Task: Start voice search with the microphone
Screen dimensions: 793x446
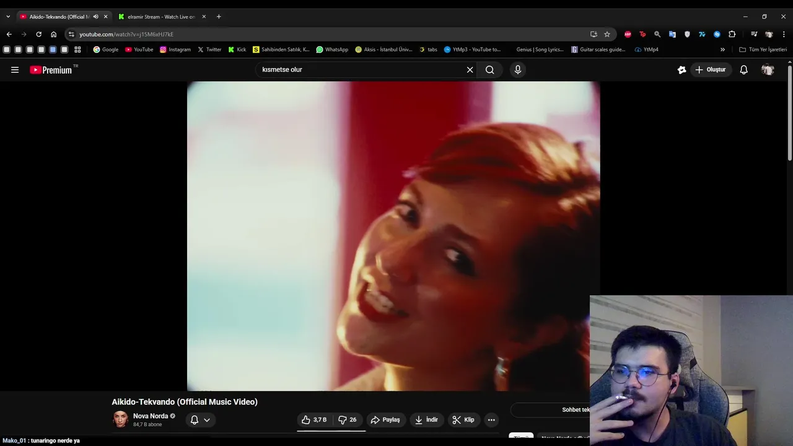Action: 518,70
